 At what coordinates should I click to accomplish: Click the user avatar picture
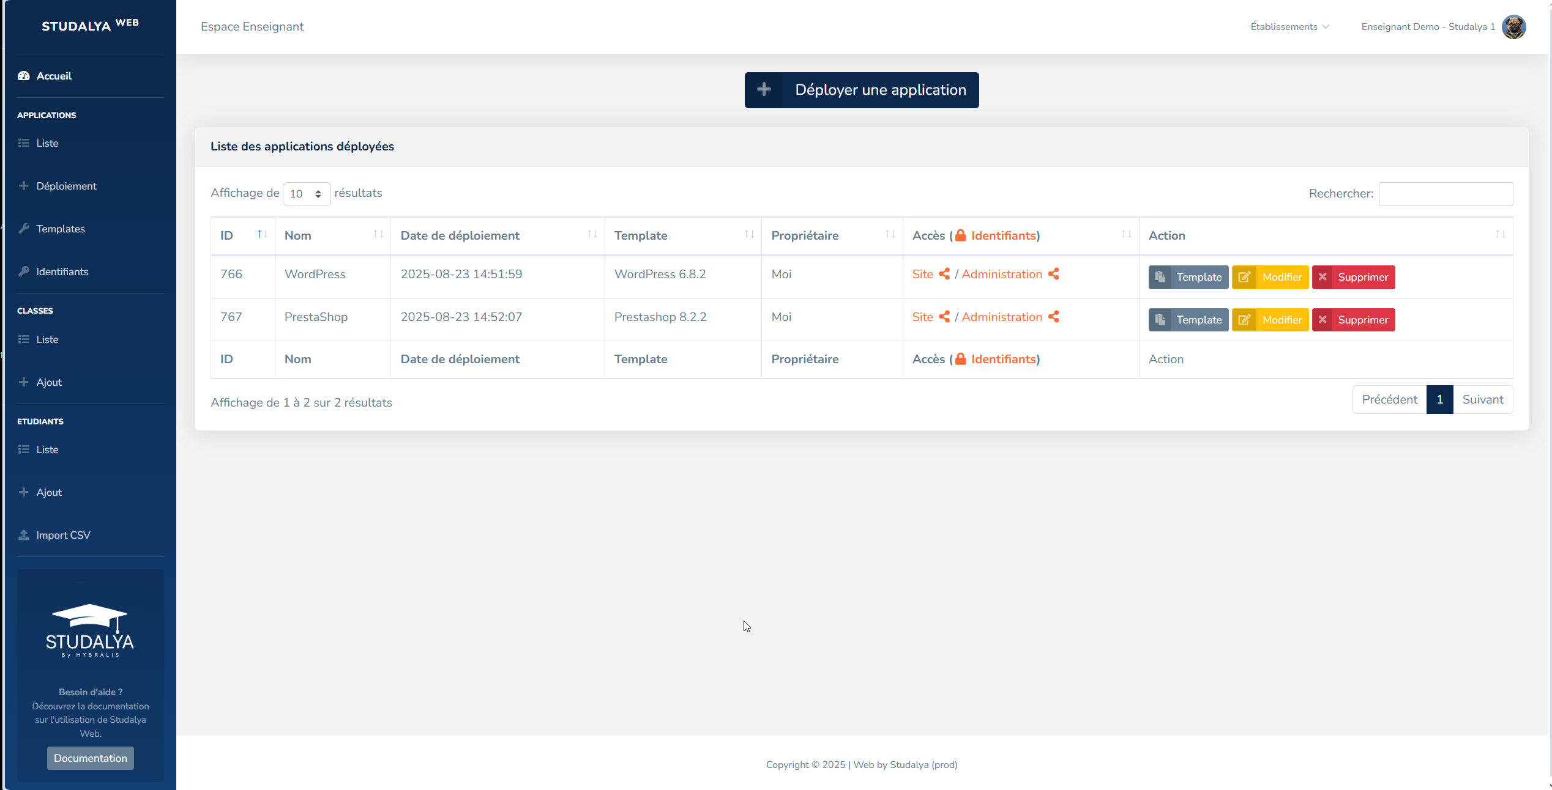pos(1513,27)
